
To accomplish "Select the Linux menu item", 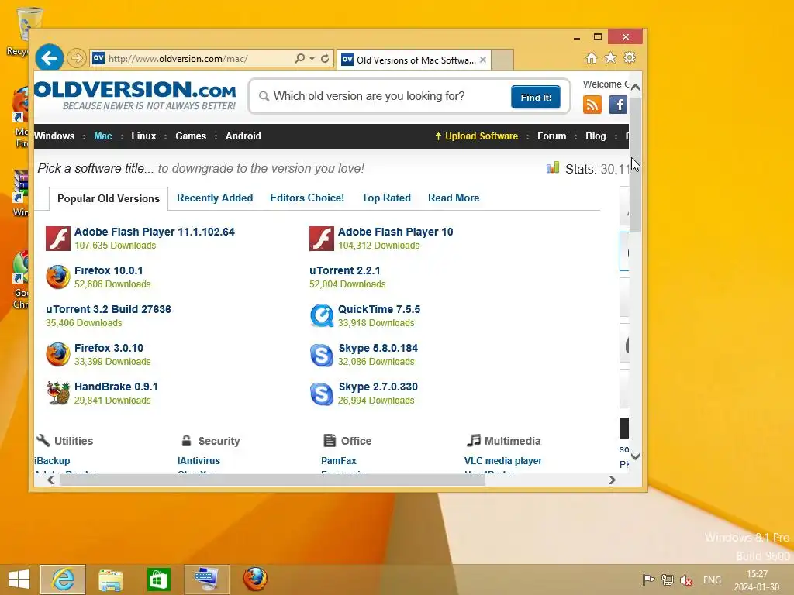I will click(x=143, y=136).
